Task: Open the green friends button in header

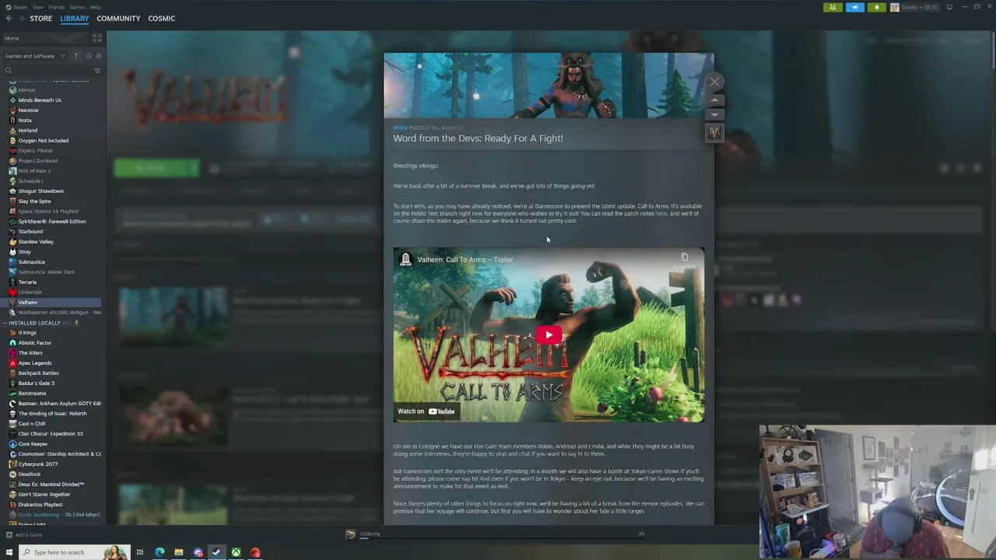Action: point(833,7)
